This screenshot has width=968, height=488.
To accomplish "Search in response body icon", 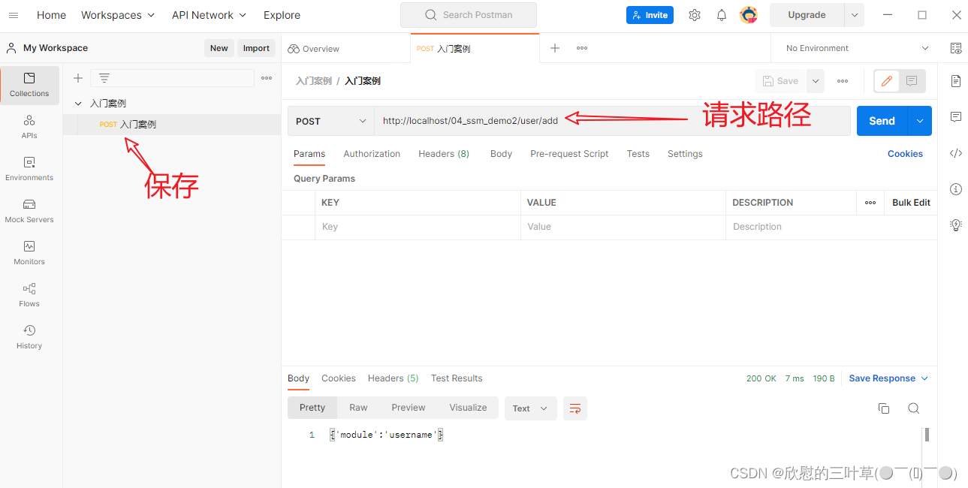I will (913, 408).
